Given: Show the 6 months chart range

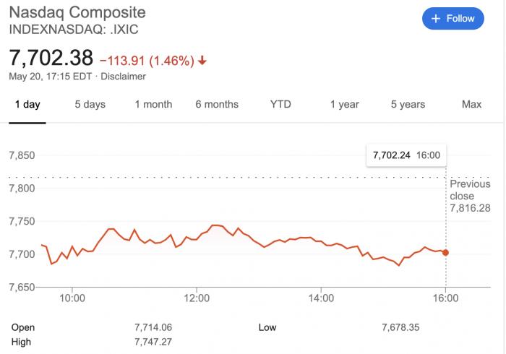Looking at the screenshot, I should (x=217, y=105).
